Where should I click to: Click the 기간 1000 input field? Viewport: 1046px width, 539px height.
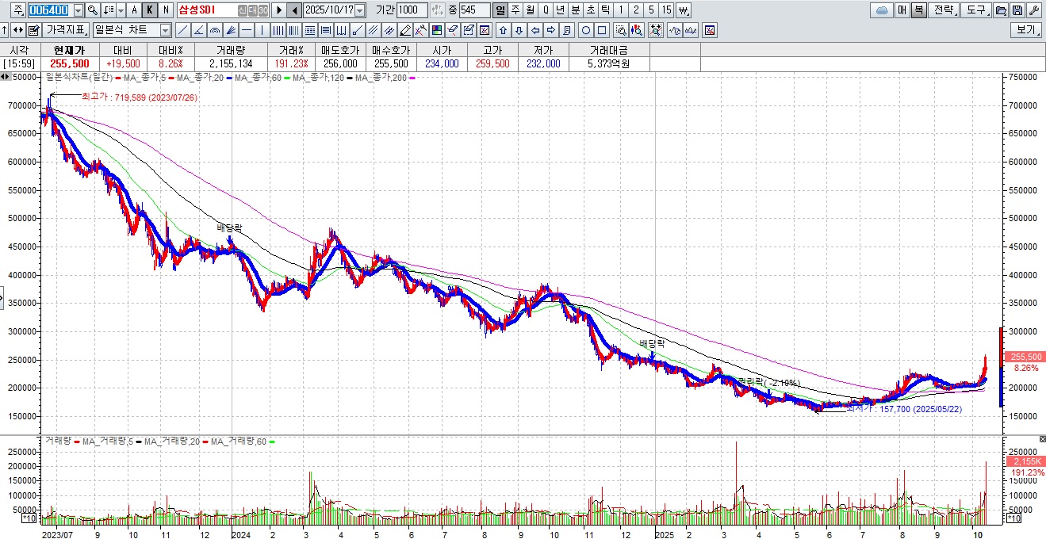[412, 10]
